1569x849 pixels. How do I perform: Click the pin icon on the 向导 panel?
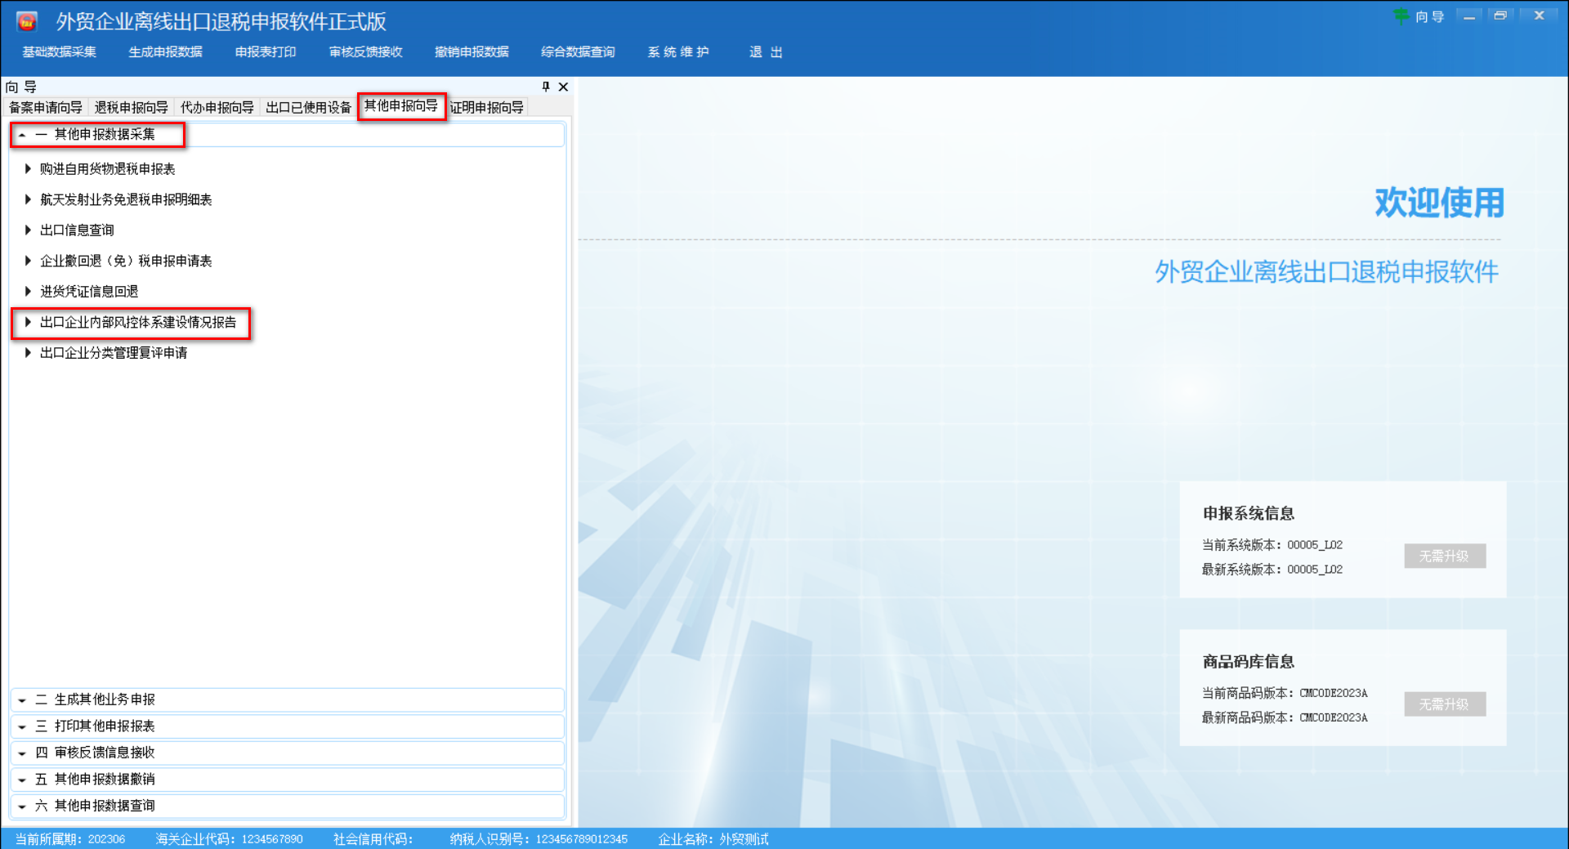point(545,87)
